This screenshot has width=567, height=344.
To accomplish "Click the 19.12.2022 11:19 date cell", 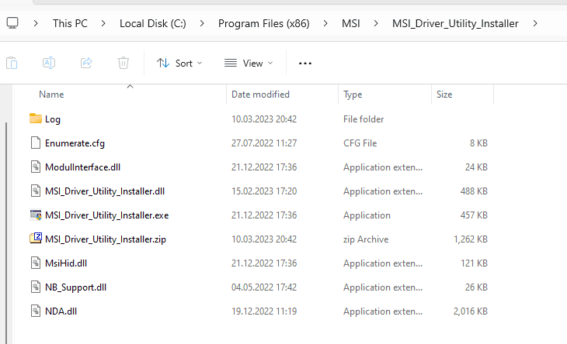I will (264, 311).
